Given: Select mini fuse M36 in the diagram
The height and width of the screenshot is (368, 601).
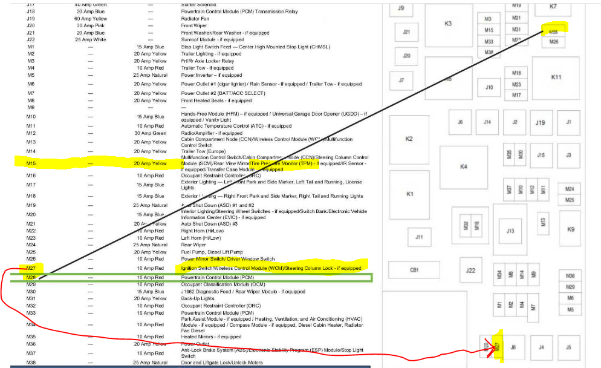Looking at the screenshot, I should point(570,276).
